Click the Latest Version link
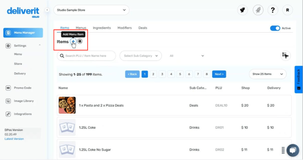The height and width of the screenshot is (160, 303). 14,139
